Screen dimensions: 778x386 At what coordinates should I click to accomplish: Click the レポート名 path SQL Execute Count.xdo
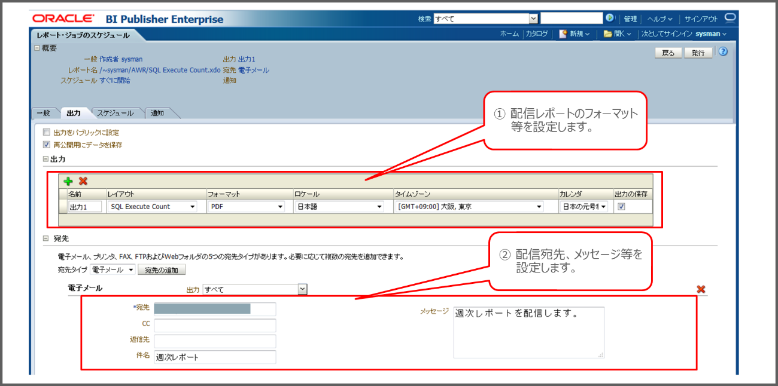[160, 70]
